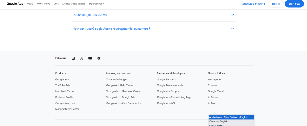Image resolution: width=307 pixels, height=126 pixels.
Task: Open the Expert support menu item
Action: click(97, 4)
